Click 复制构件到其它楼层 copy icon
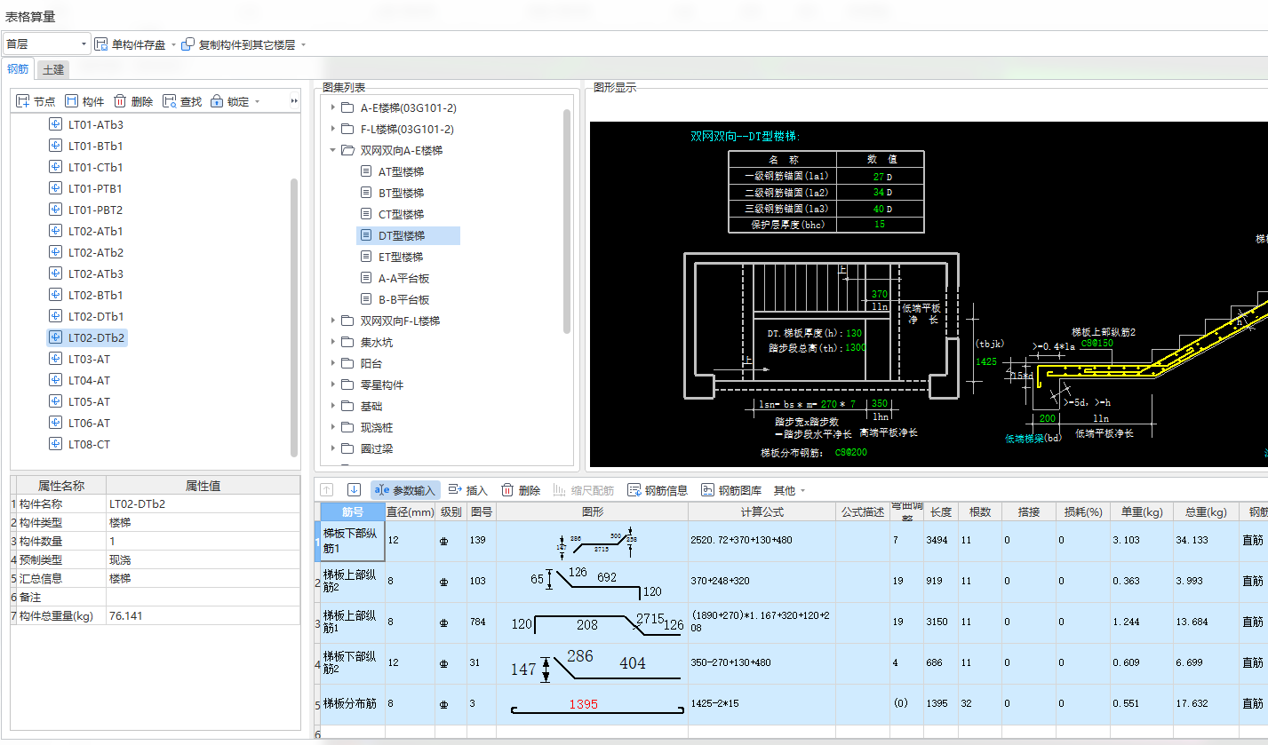 pos(187,44)
